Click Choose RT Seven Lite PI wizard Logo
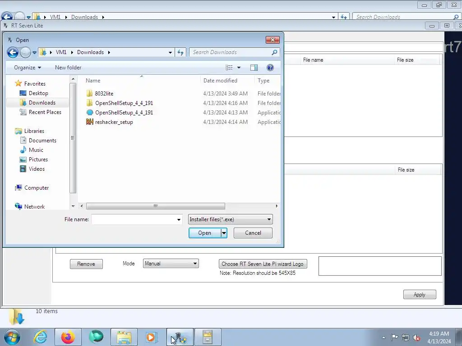The image size is (462, 346). click(263, 264)
